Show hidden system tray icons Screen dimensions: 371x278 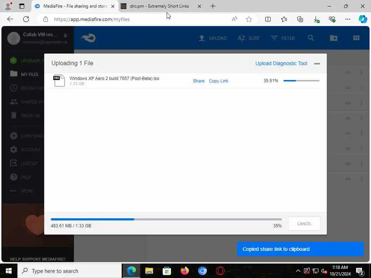click(298, 271)
